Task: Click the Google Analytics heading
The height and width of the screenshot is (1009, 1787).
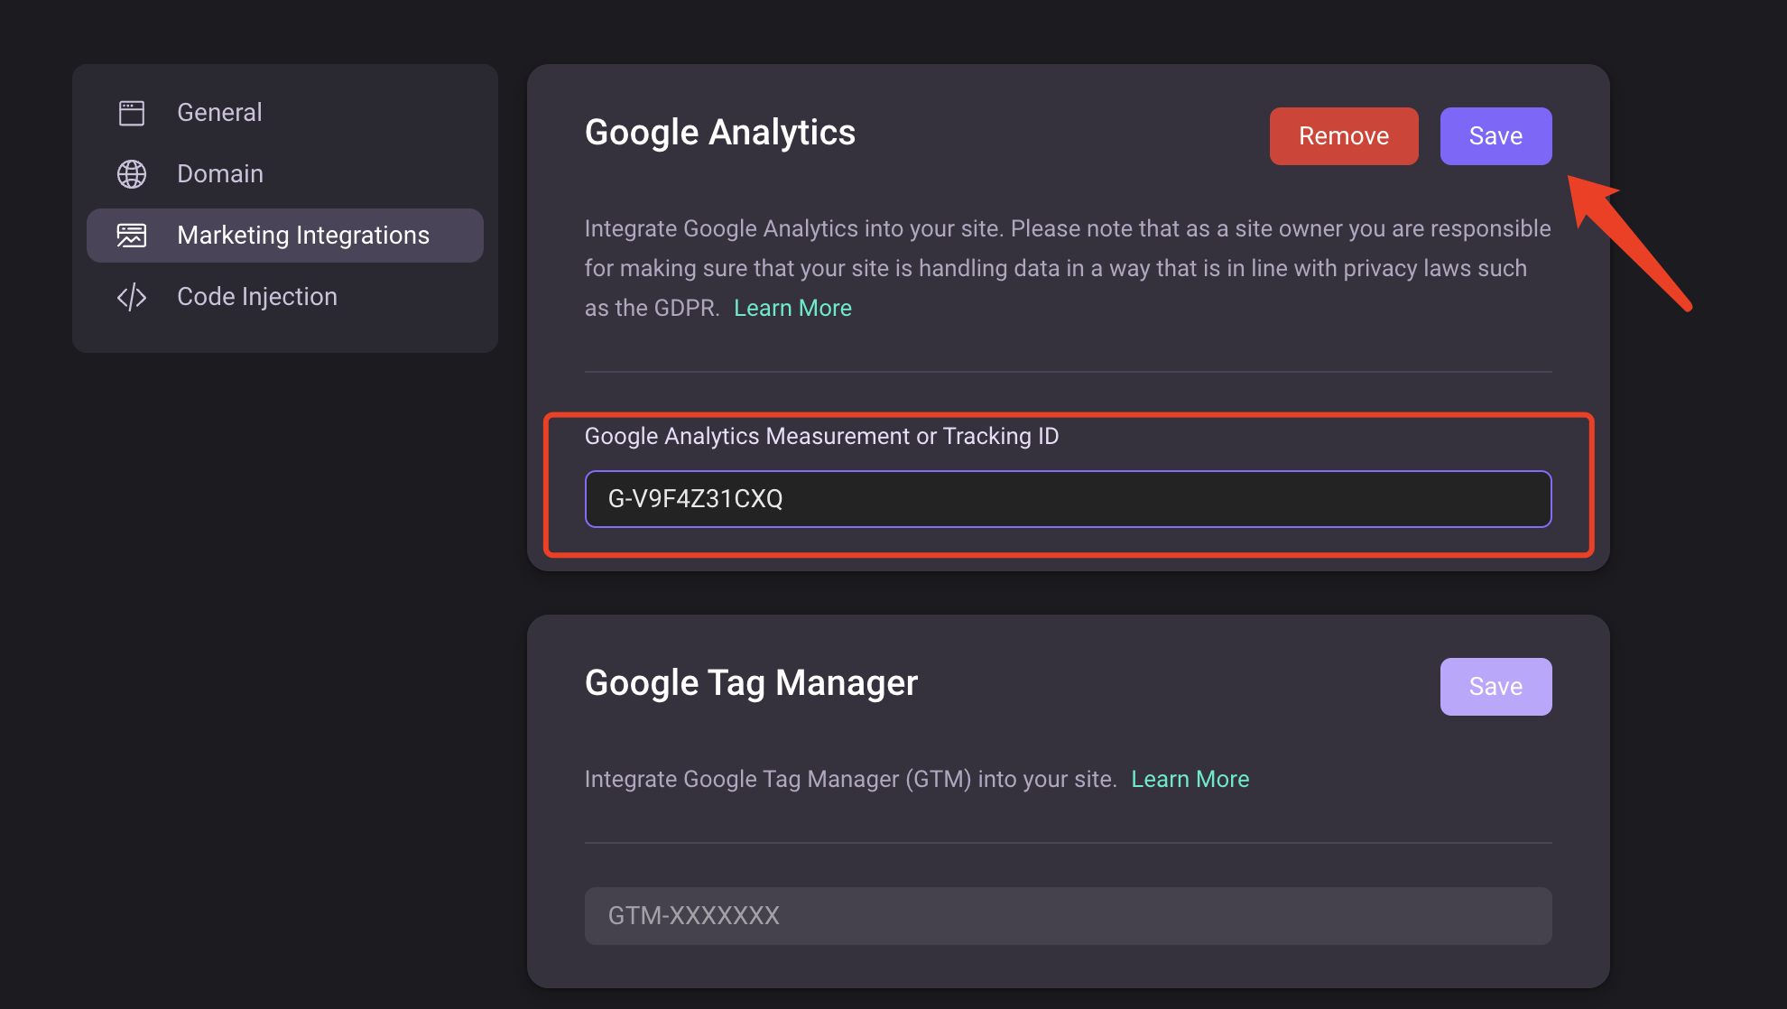Action: tap(720, 133)
